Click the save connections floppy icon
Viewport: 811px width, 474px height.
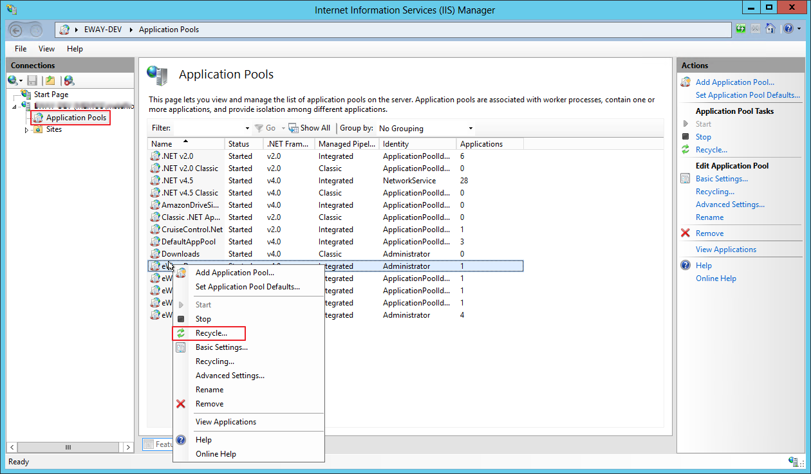tap(32, 80)
